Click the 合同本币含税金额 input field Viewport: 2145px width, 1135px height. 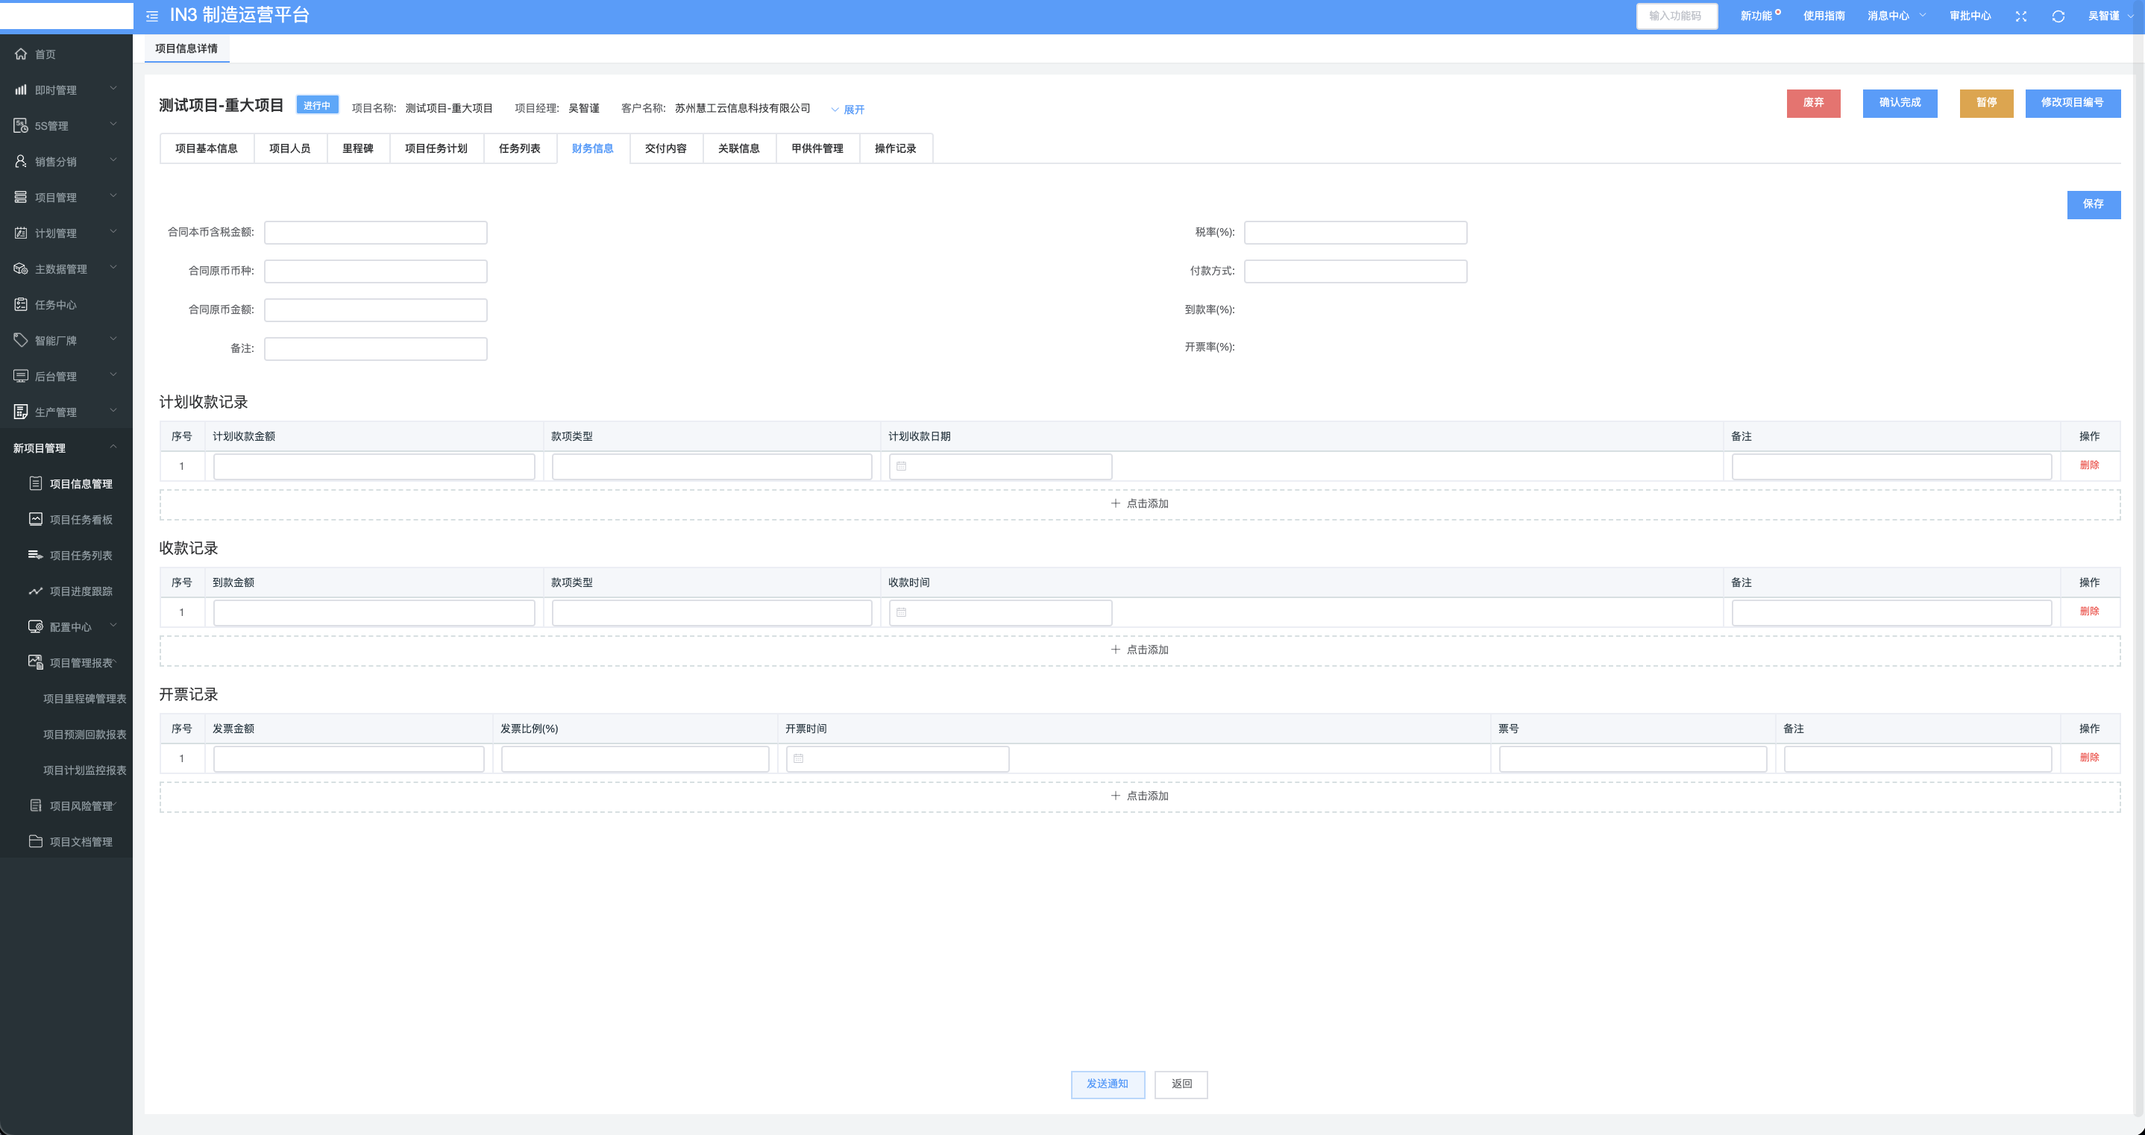click(x=376, y=233)
